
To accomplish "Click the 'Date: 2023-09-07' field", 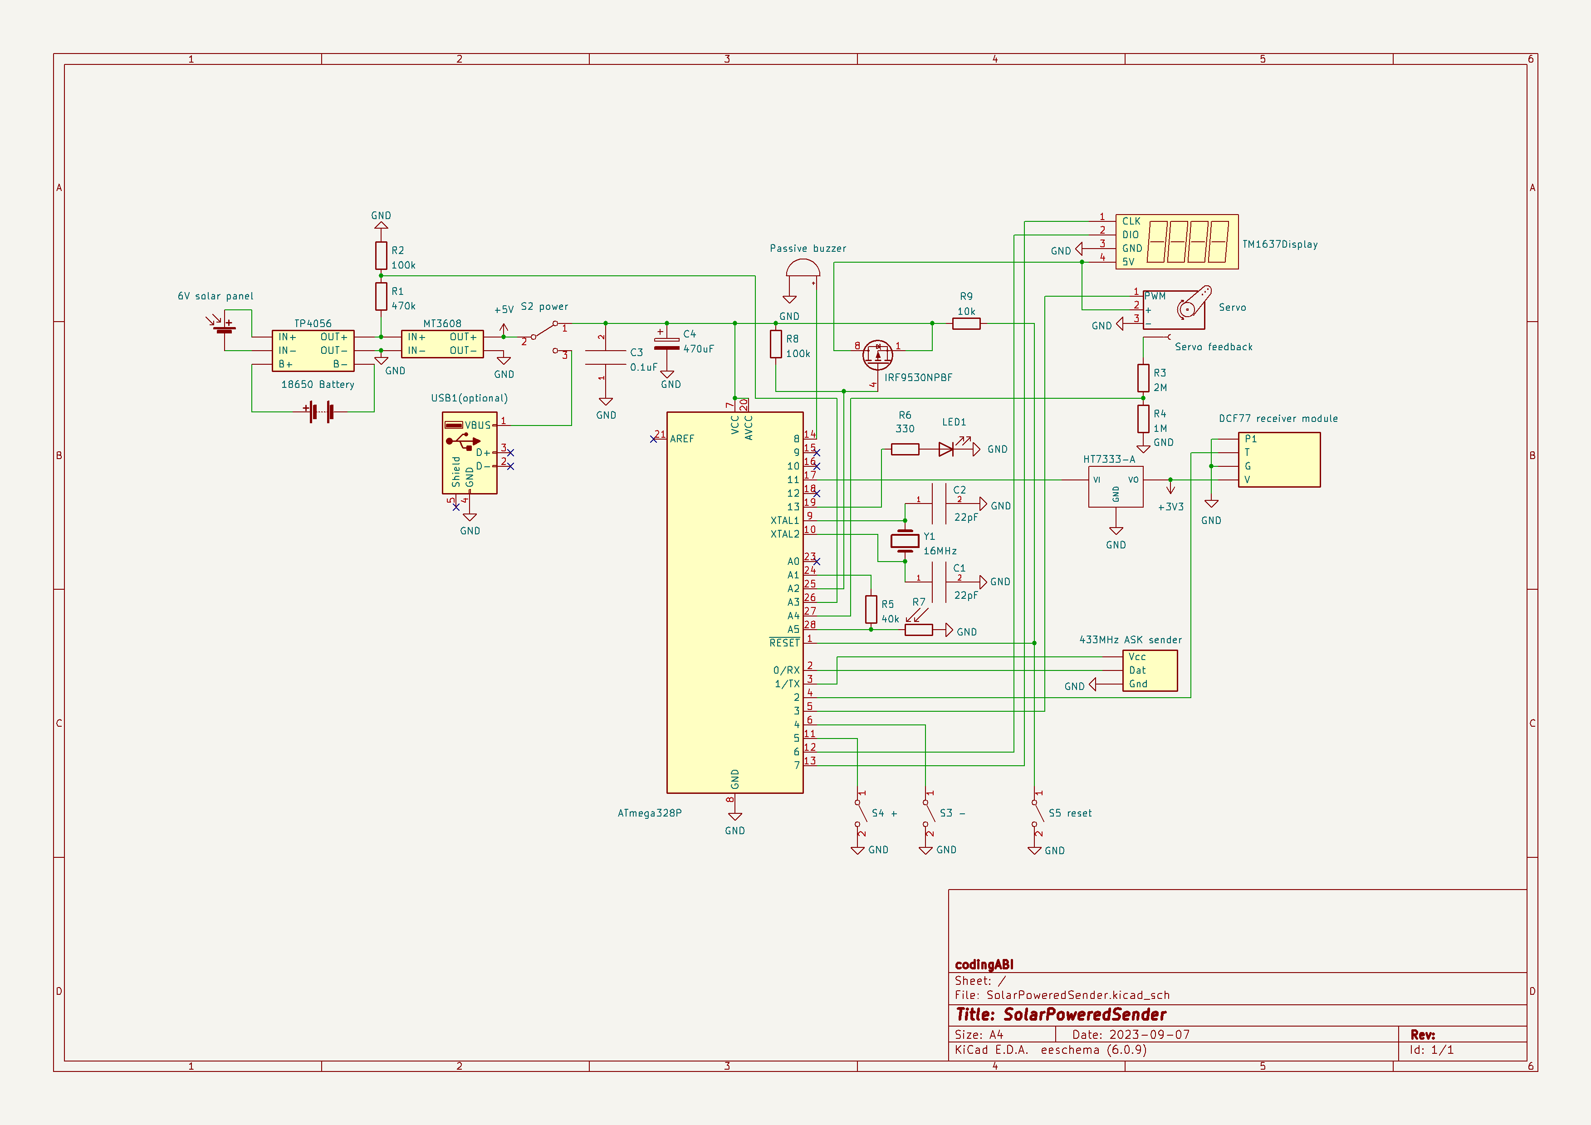I will (1130, 1035).
